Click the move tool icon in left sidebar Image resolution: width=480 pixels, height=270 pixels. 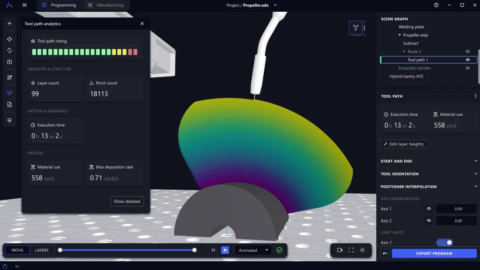[10, 39]
